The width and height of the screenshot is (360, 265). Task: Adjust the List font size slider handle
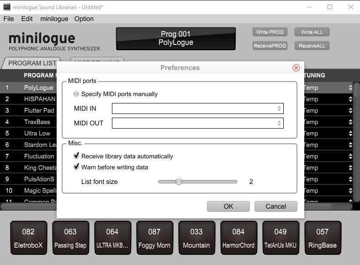(179, 182)
